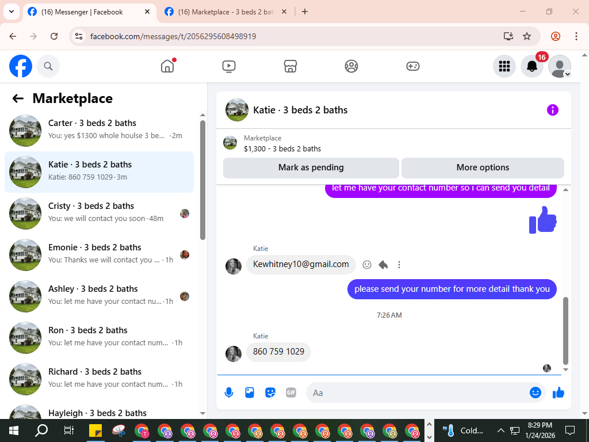This screenshot has height=442, width=589.
Task: Open Gaming controller icon
Action: (413, 66)
